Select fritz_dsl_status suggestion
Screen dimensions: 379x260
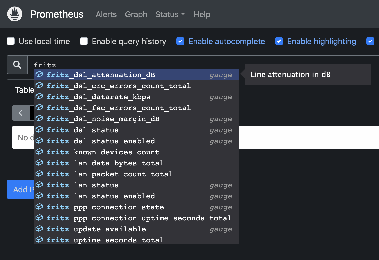click(x=137, y=130)
